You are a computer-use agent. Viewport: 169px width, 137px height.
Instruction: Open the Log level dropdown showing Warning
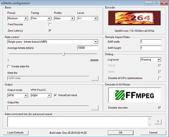[151, 59]
